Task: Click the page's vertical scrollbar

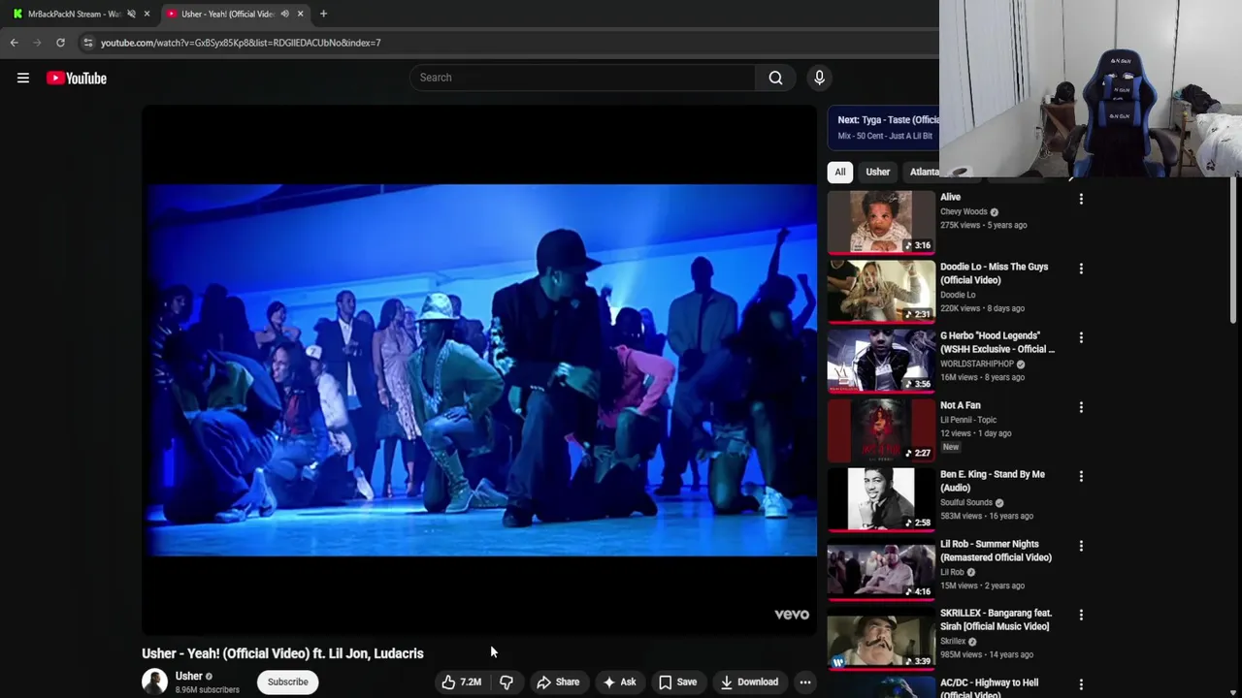Action: click(x=1234, y=252)
